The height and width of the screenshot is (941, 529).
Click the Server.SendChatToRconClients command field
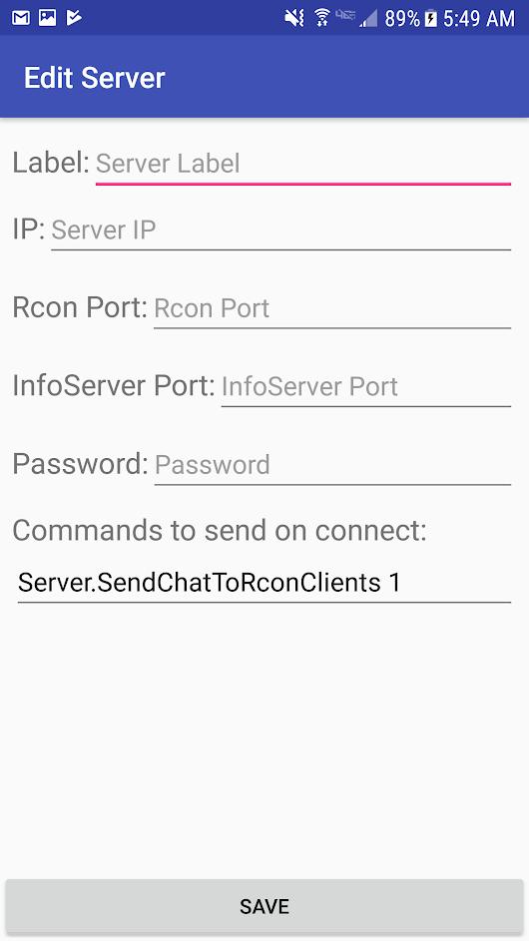click(x=264, y=583)
